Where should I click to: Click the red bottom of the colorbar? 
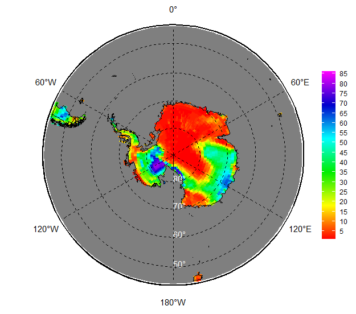[x=329, y=233]
